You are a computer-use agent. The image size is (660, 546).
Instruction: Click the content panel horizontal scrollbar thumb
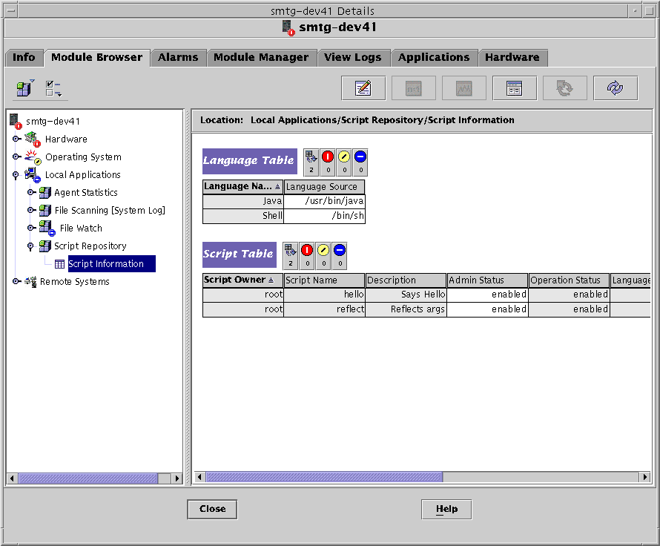[x=324, y=477]
